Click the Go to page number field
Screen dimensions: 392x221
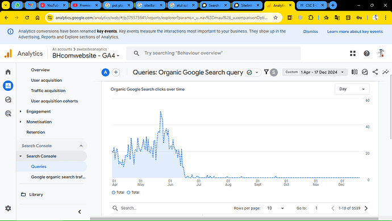(x=316, y=209)
